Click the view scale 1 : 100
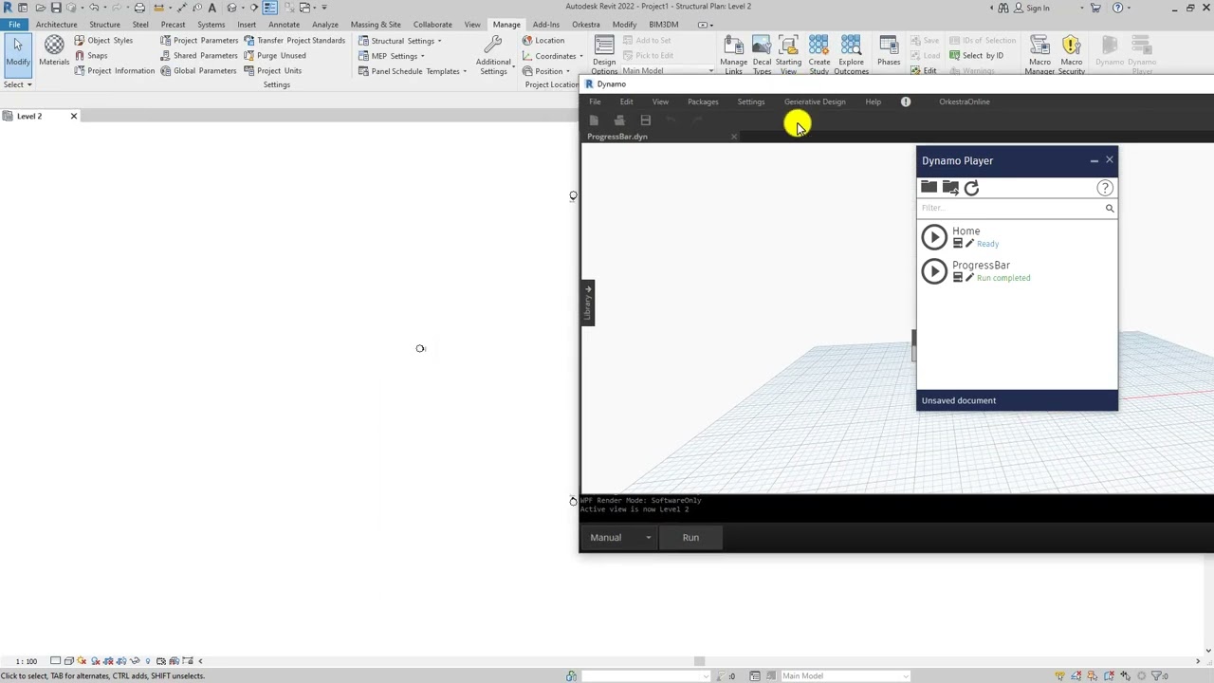The image size is (1214, 683). point(27,661)
